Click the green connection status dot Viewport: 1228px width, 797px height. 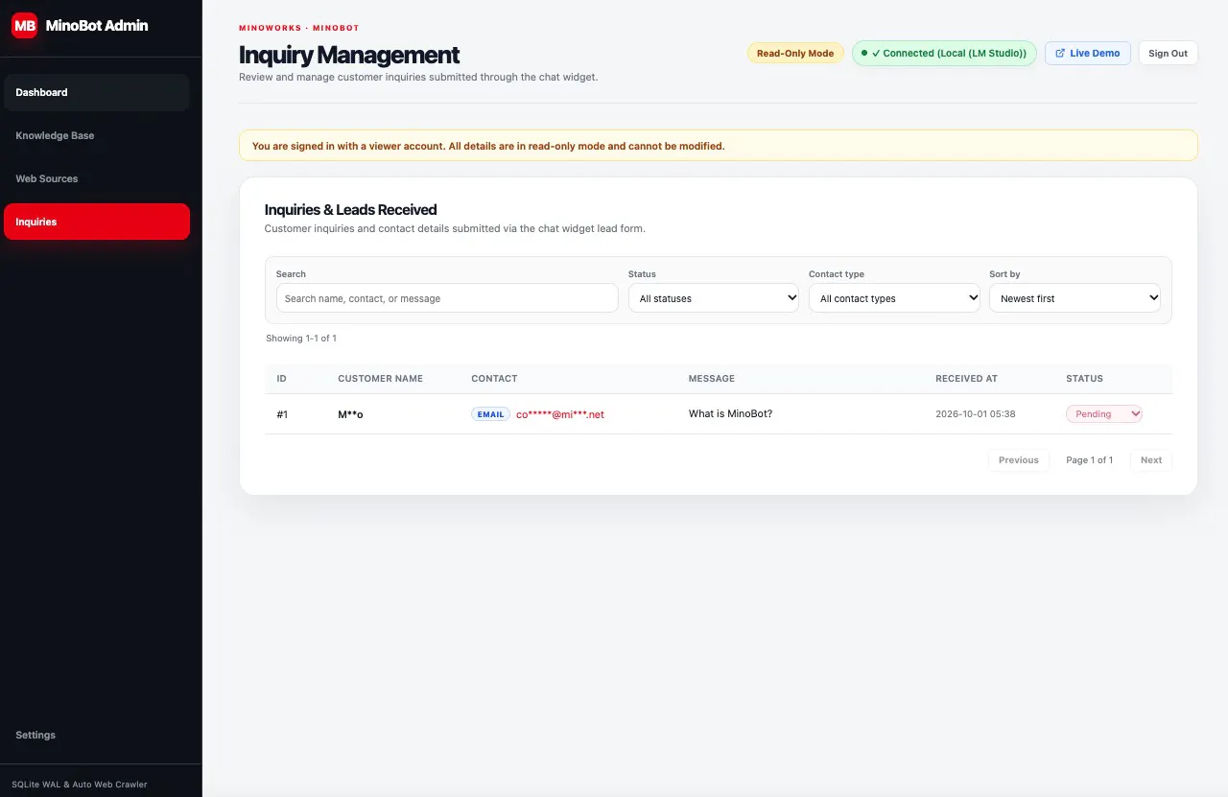point(864,53)
